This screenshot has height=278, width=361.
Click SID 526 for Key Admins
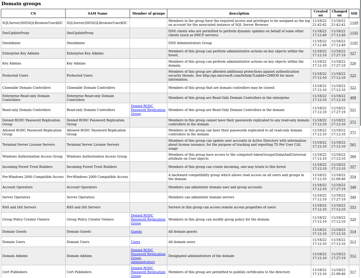tap(353, 64)
